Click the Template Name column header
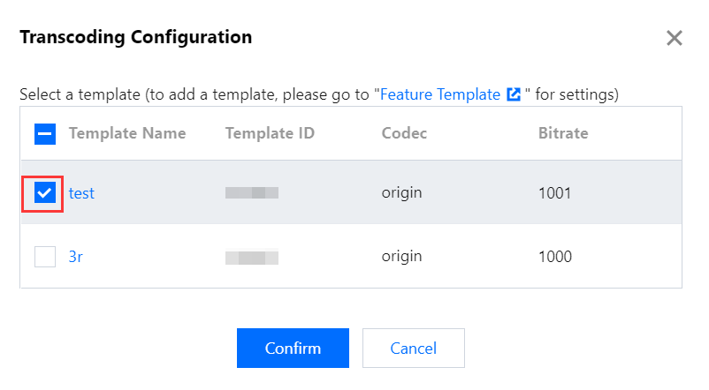The image size is (709, 390). click(x=127, y=134)
